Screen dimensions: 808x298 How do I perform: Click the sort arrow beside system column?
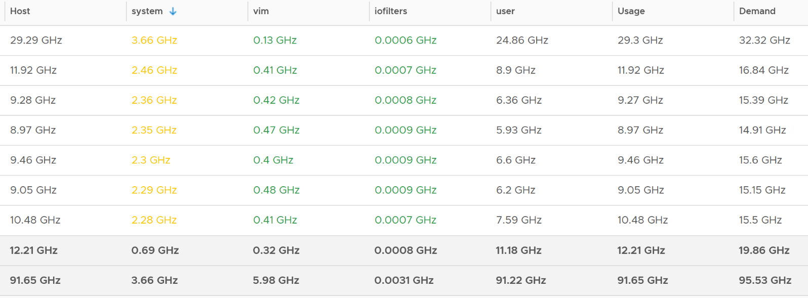[x=173, y=11]
